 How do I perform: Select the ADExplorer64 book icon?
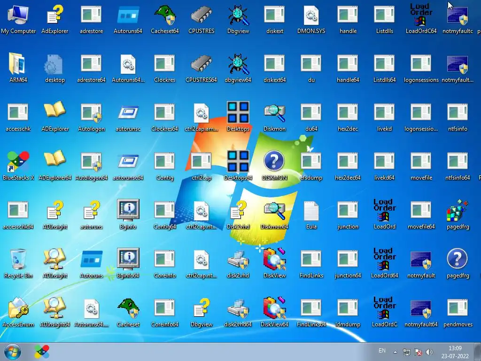click(x=54, y=166)
